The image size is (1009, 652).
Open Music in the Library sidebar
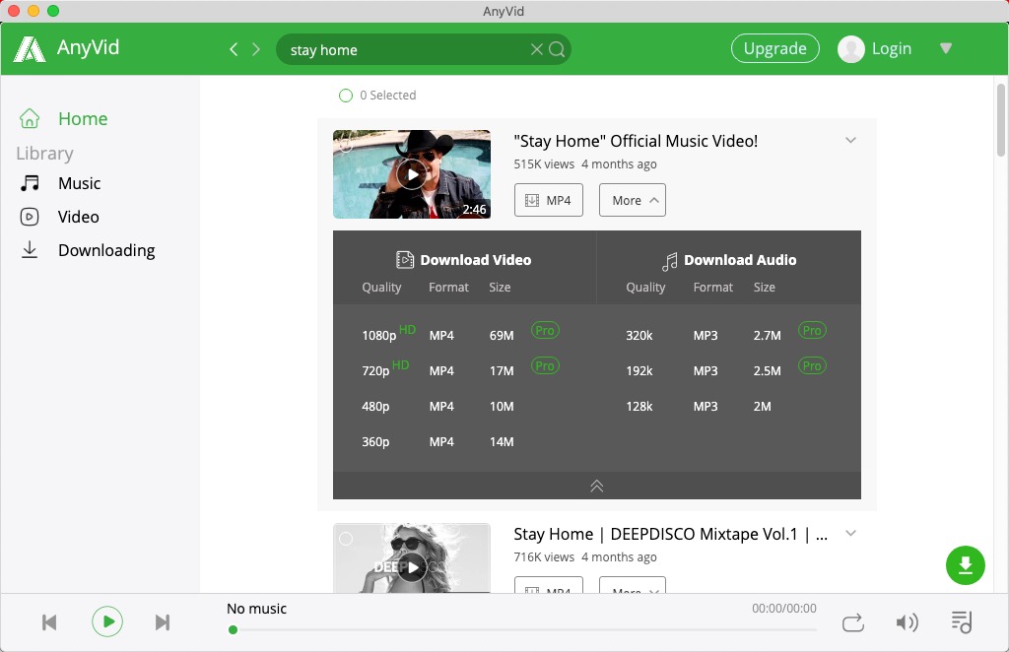[x=79, y=183]
